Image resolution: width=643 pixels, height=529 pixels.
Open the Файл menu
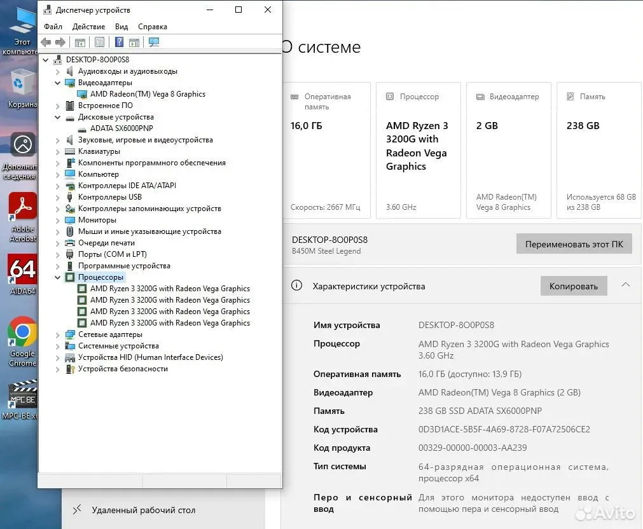click(53, 27)
